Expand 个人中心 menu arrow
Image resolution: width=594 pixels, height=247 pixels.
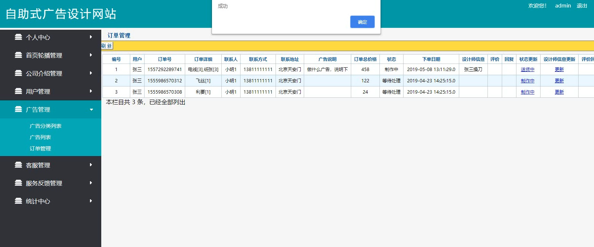coord(91,37)
